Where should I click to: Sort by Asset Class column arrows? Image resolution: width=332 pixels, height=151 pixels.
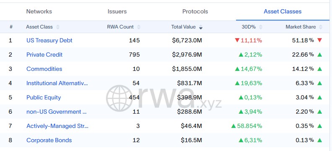pos(57,27)
